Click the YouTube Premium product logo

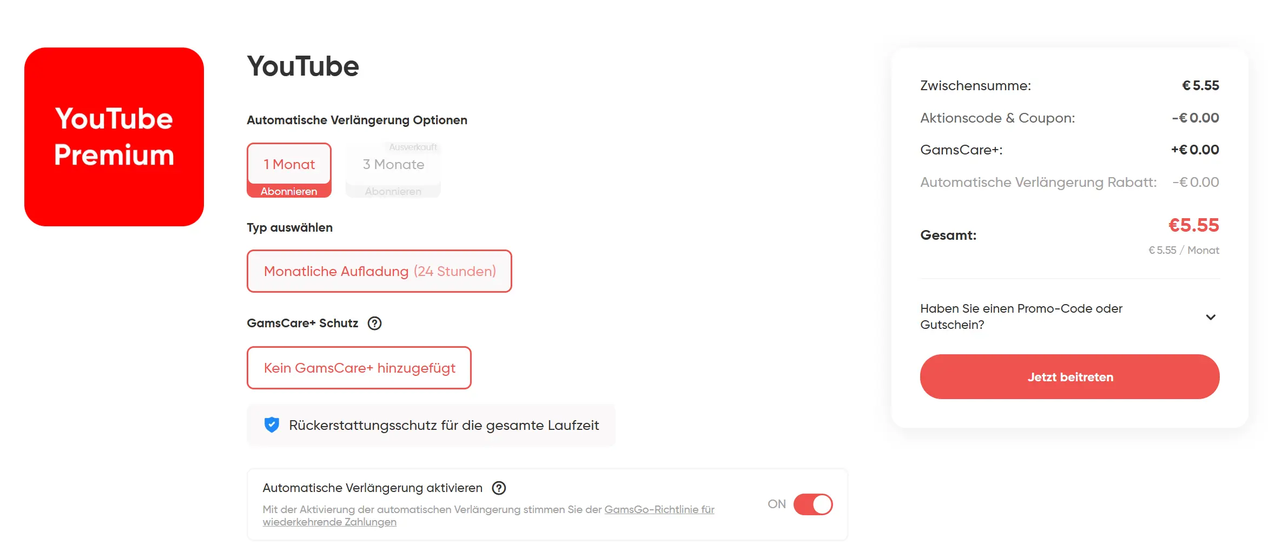point(114,137)
